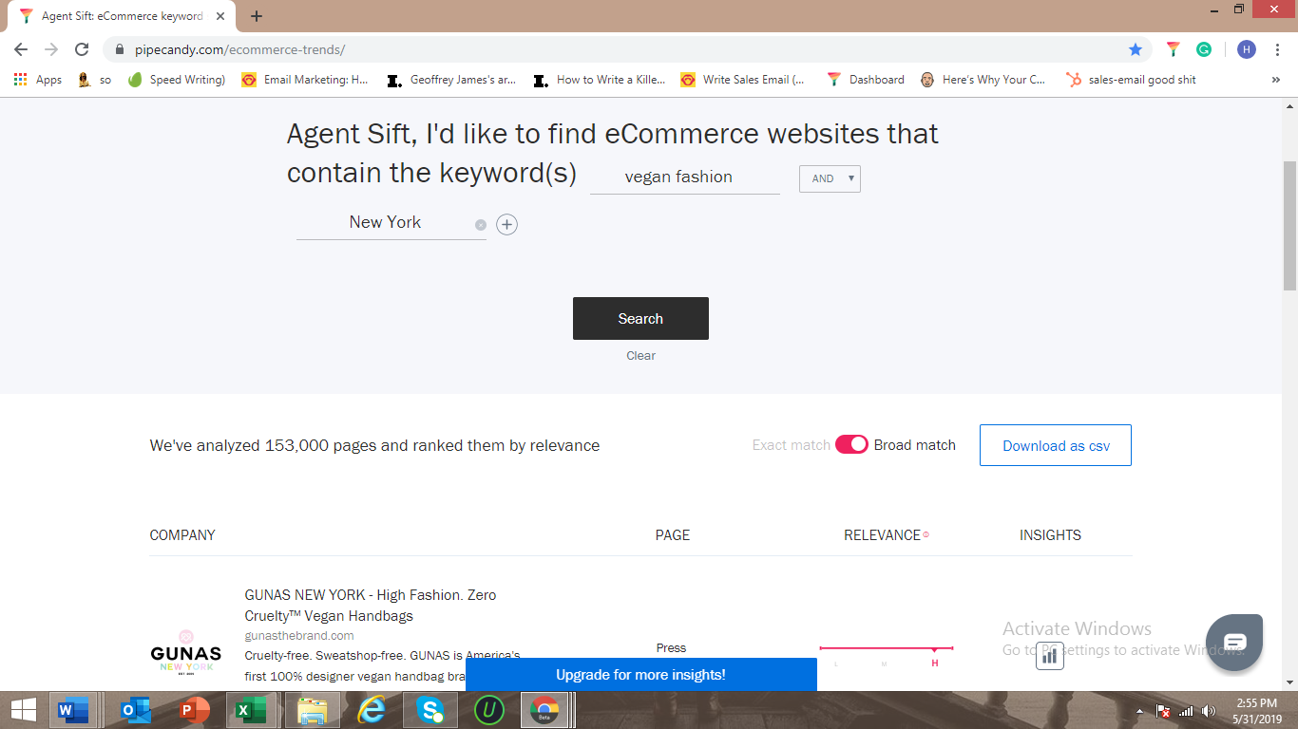
Task: Click the address bar URL
Action: point(240,49)
